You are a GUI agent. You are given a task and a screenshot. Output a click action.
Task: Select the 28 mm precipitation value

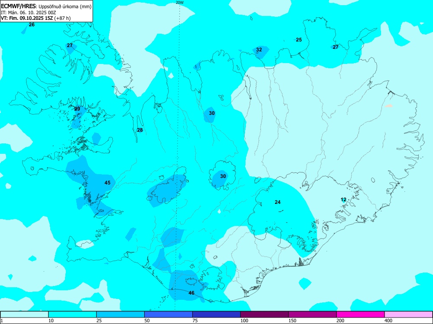click(140, 130)
